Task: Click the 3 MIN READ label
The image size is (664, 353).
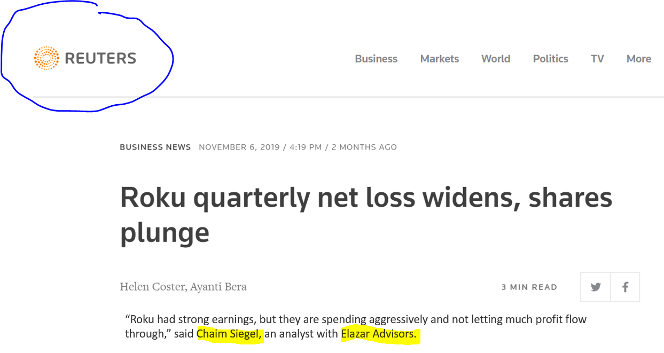Action: (529, 287)
